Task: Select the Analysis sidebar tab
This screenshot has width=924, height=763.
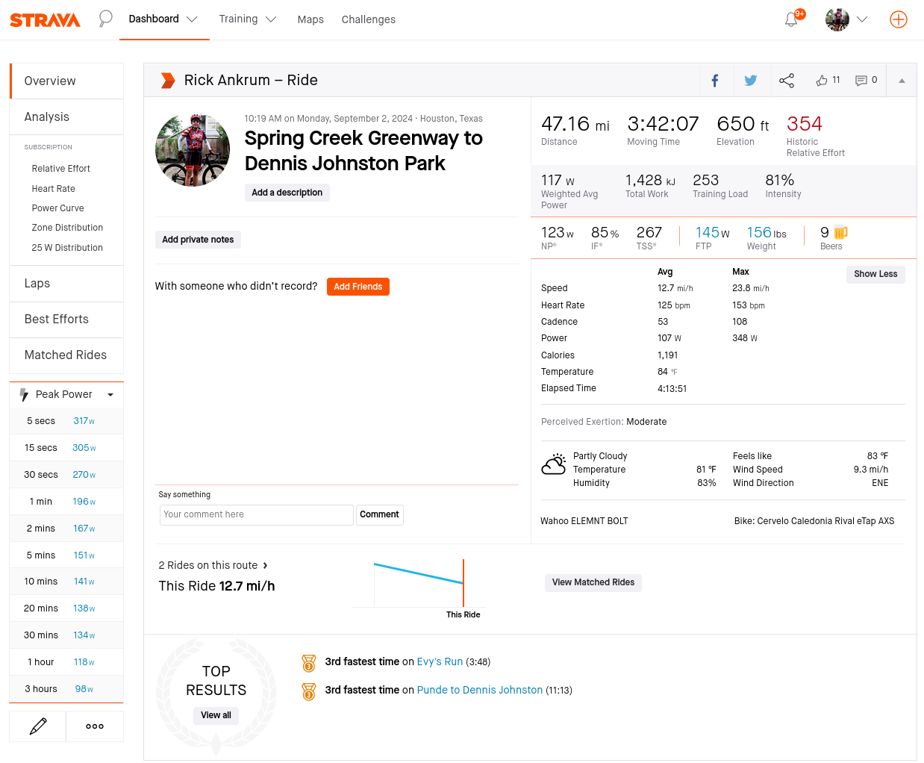Action: coord(67,116)
